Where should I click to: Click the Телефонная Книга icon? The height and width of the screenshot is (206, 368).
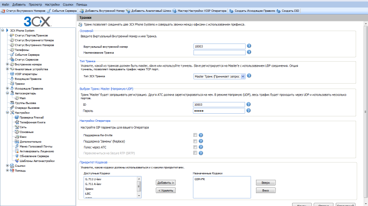[17, 122]
